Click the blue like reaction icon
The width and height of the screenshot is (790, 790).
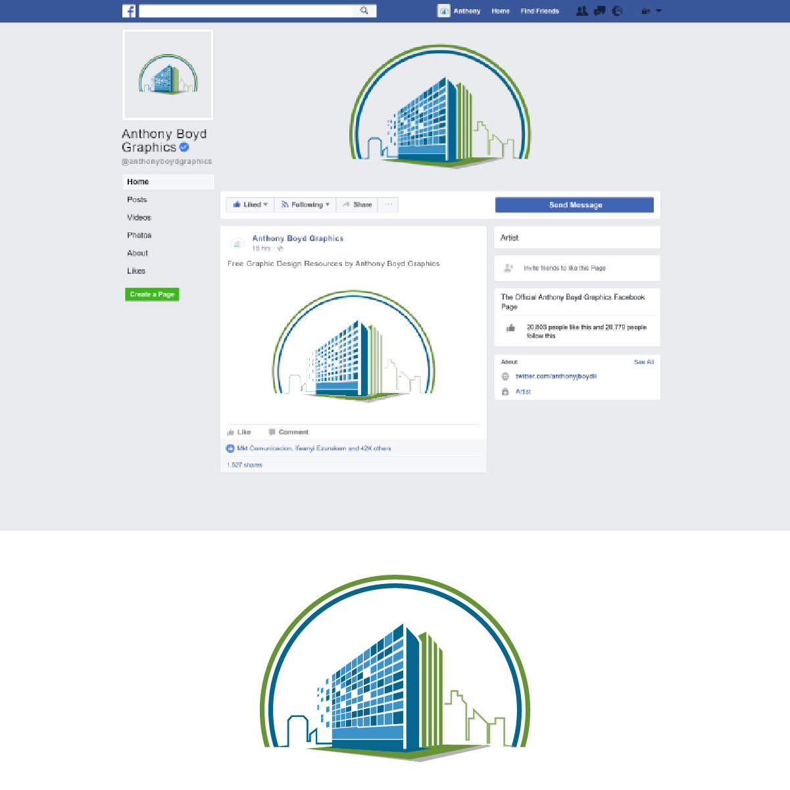pyautogui.click(x=230, y=448)
